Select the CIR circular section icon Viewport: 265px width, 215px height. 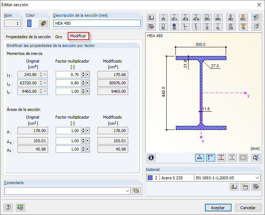click(x=231, y=27)
